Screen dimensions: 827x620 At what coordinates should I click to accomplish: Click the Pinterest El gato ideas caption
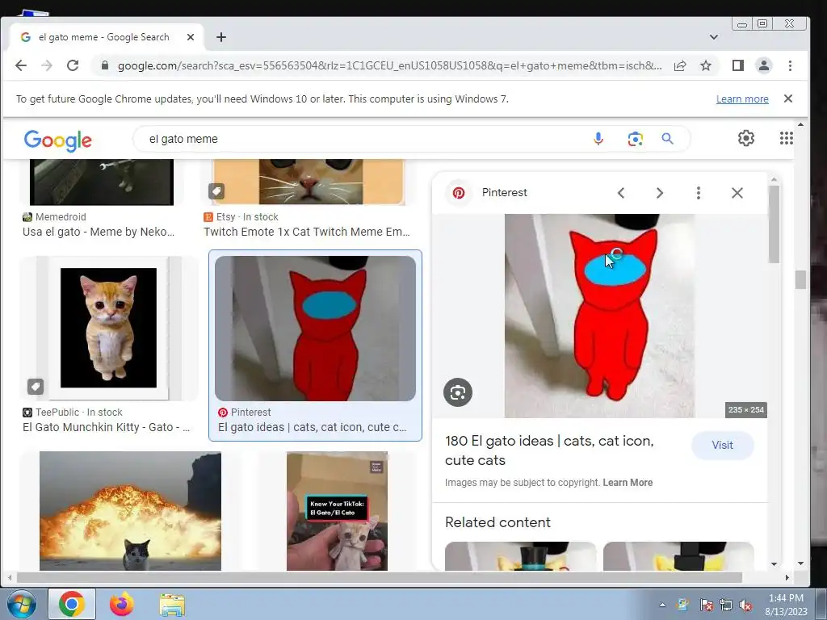pyautogui.click(x=313, y=427)
